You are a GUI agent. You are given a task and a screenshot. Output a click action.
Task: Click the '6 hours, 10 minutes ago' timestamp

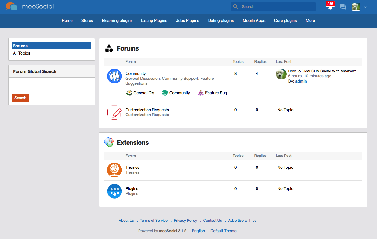pyautogui.click(x=310, y=76)
